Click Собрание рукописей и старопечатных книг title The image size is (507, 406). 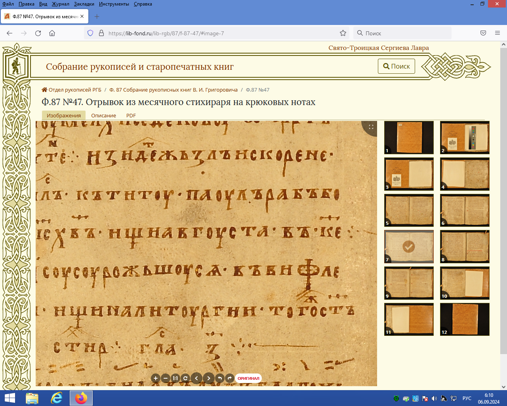pos(140,67)
